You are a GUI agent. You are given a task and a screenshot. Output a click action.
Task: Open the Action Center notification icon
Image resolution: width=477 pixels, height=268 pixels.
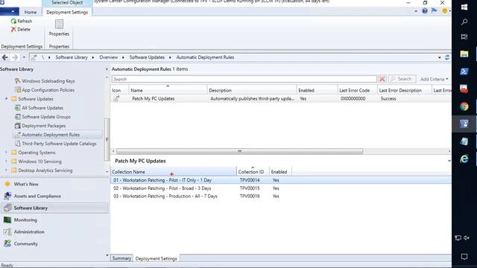[x=464, y=257]
